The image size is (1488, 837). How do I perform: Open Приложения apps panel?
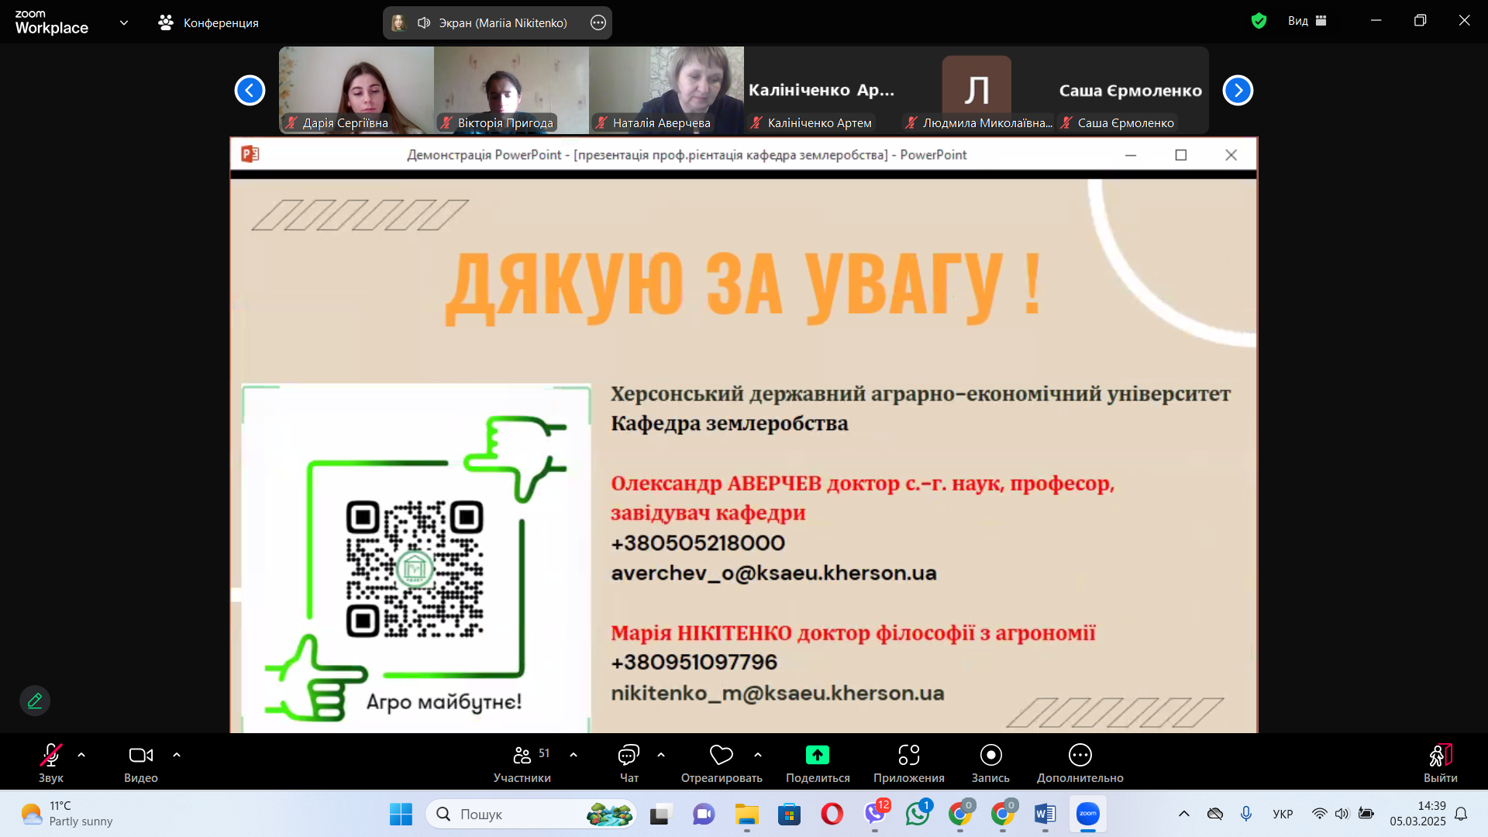[909, 763]
